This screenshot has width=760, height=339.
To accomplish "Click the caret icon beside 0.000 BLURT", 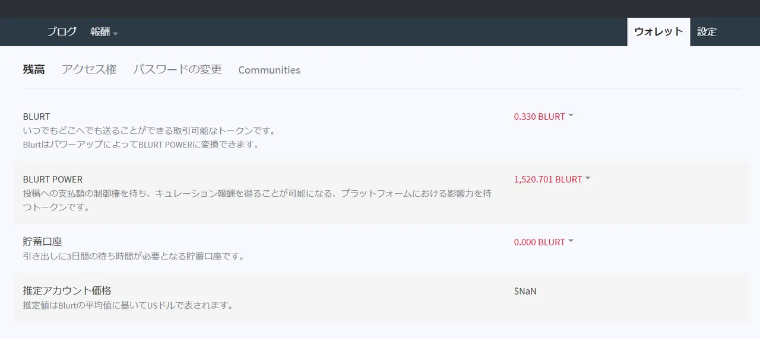I will pos(571,241).
